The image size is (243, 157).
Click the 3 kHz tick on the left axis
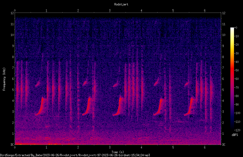[13, 112]
